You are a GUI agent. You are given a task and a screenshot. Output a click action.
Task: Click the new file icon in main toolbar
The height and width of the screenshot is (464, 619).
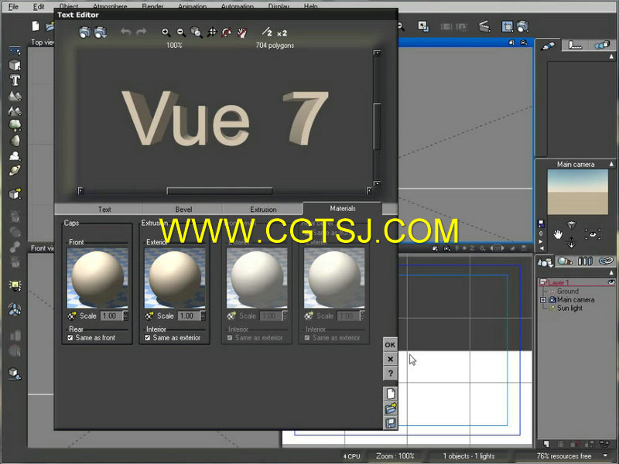pyautogui.click(x=36, y=26)
